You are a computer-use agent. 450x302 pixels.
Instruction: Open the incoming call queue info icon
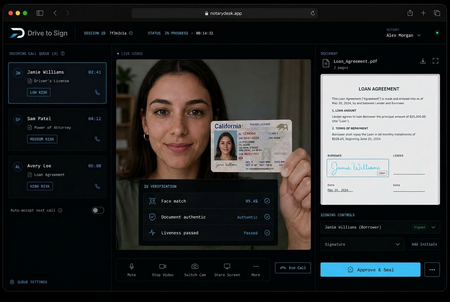[63, 54]
